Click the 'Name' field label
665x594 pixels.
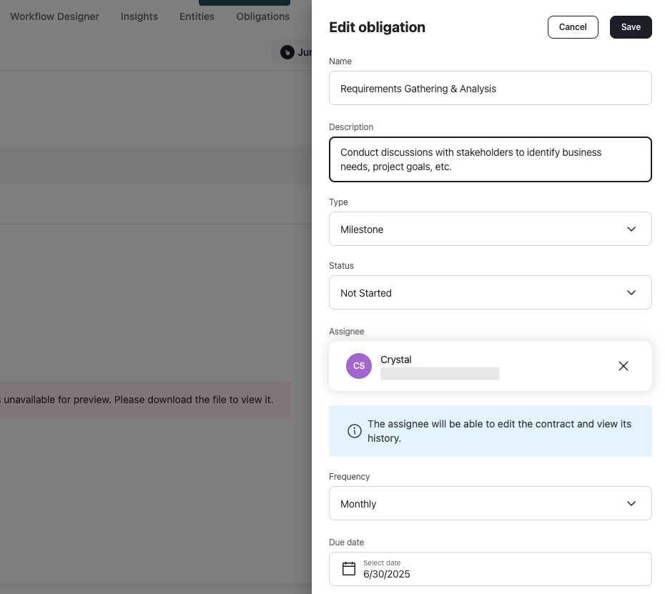(x=340, y=61)
